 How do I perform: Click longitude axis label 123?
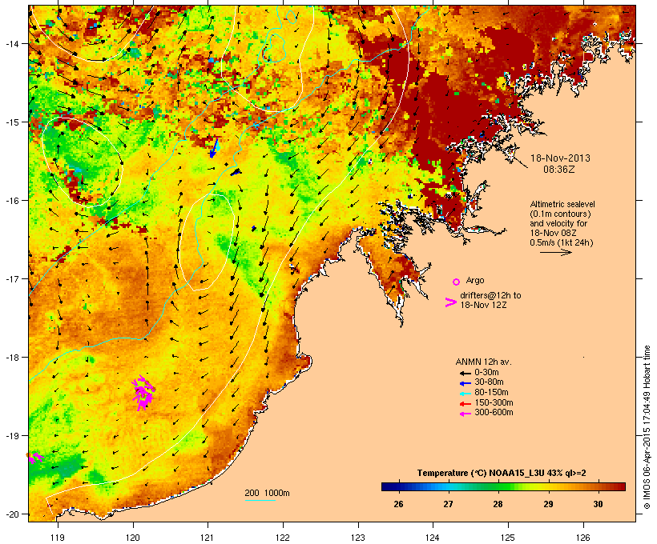point(358,538)
